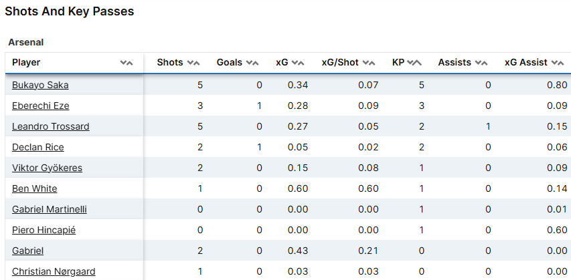Click sort arrows icon next to KP
Image resolution: width=571 pixels, height=280 pixels.
pyautogui.click(x=414, y=63)
